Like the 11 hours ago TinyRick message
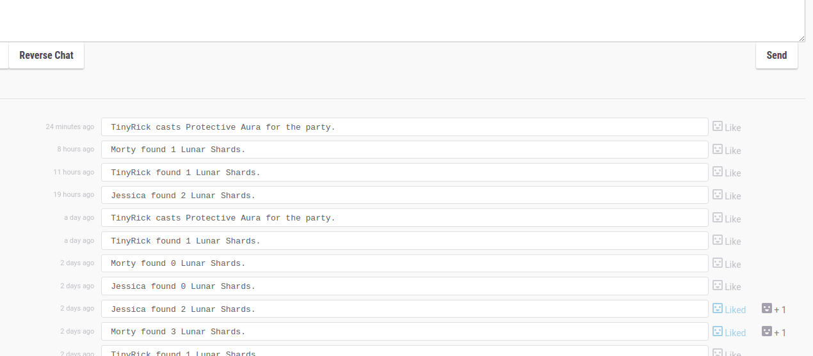This screenshot has width=813, height=356. 727,173
